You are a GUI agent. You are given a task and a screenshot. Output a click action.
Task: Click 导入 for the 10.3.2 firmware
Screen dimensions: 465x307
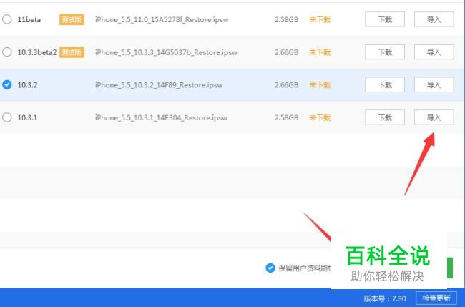point(434,84)
